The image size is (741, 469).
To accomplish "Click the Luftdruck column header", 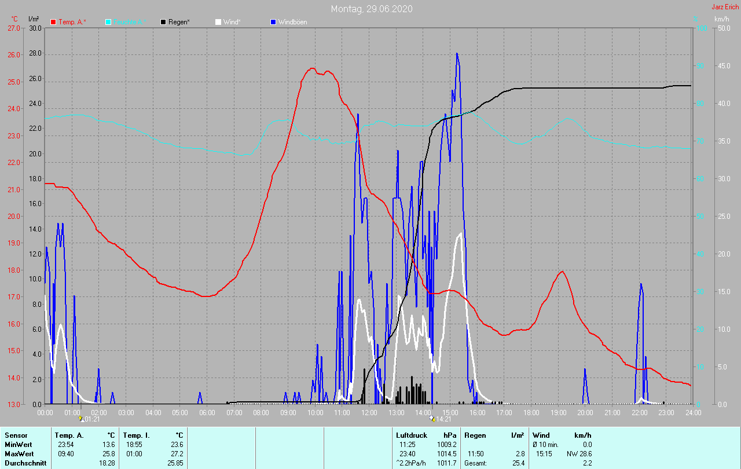I will coord(411,435).
